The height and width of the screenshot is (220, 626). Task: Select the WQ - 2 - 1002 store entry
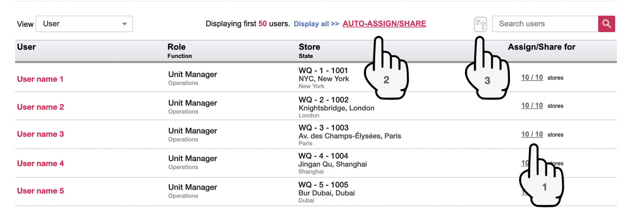click(323, 100)
